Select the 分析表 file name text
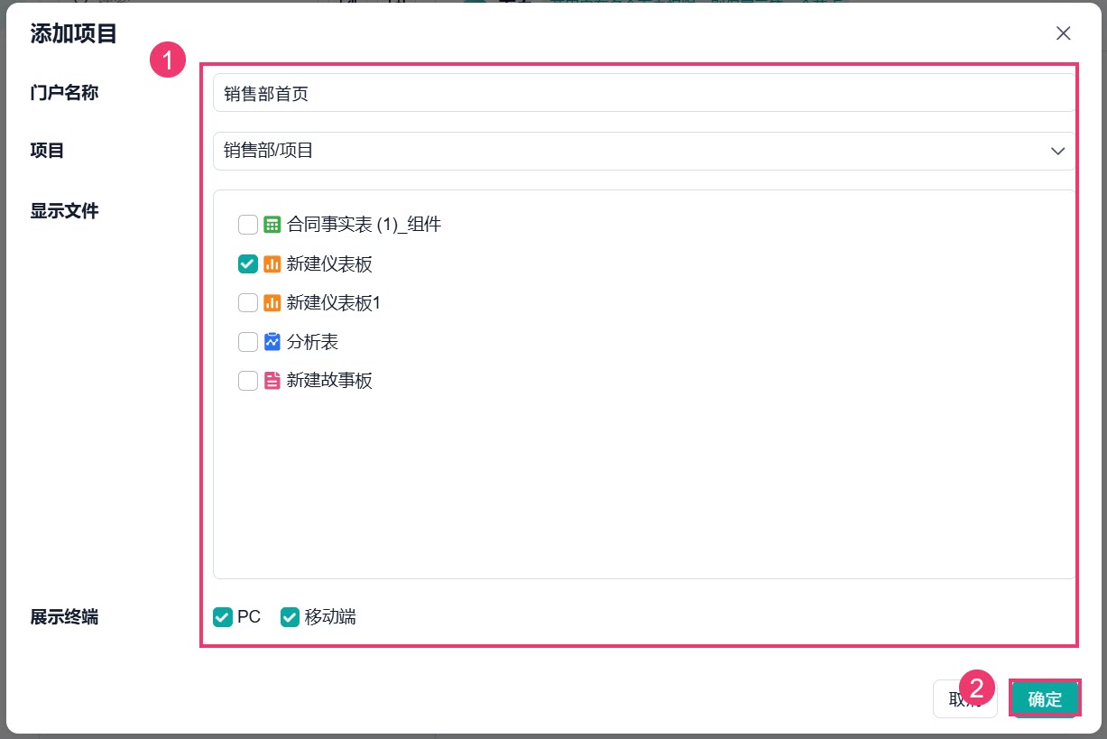The height and width of the screenshot is (739, 1107). [x=312, y=342]
